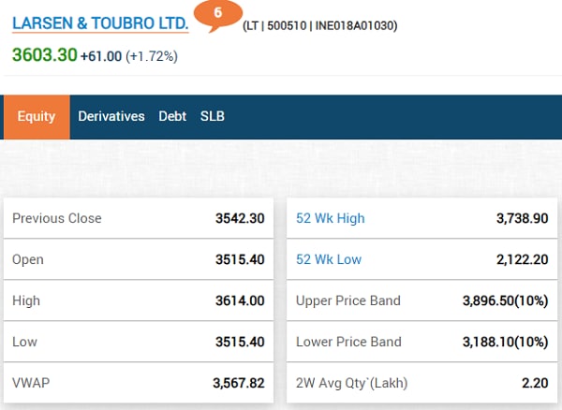This screenshot has width=562, height=410.
Task: Open the Larsen & Toubro Ltd. company link
Action: [x=100, y=23]
